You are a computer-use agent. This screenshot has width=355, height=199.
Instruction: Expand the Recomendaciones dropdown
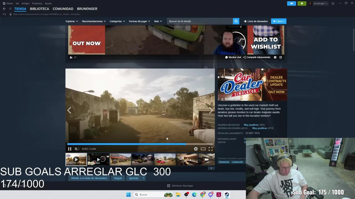pyautogui.click(x=94, y=21)
